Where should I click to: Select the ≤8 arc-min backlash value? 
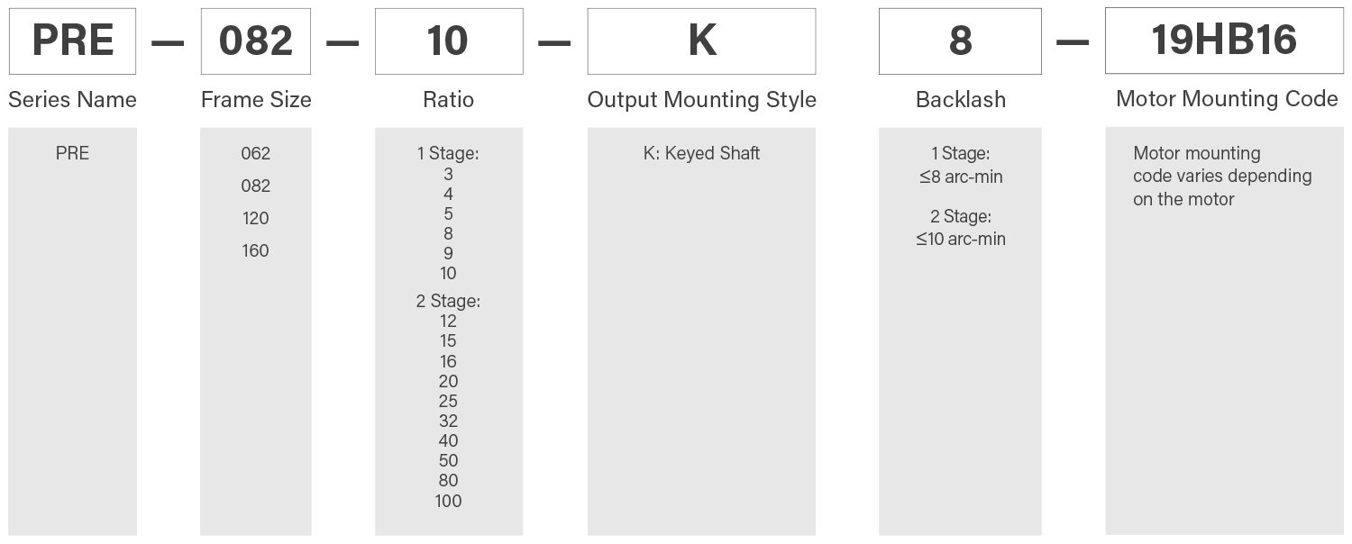[x=961, y=177]
